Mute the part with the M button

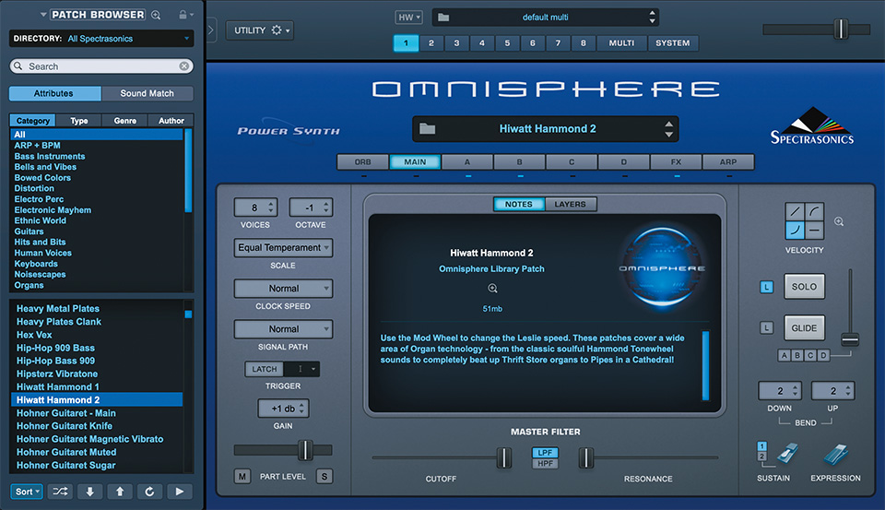tap(242, 476)
